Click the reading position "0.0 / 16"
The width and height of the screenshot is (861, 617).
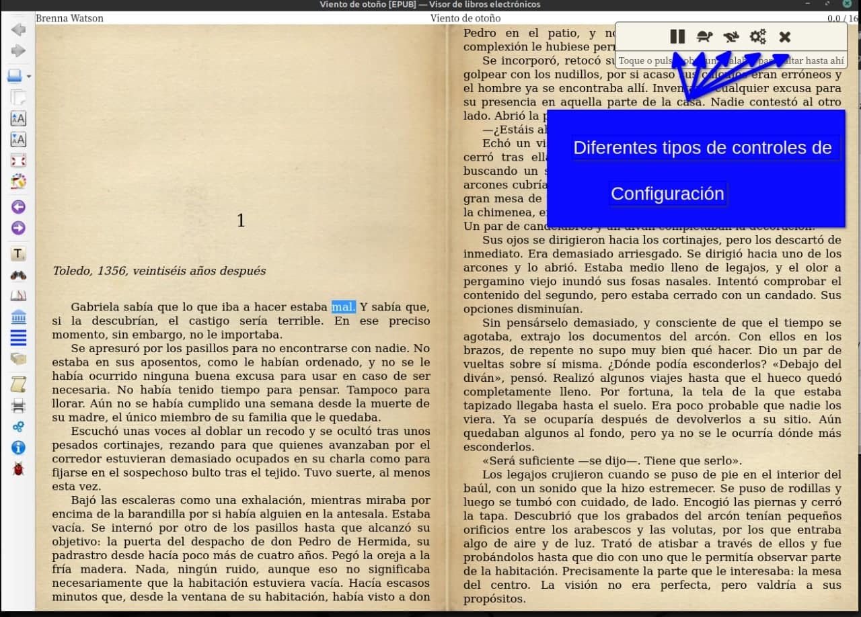pos(843,18)
